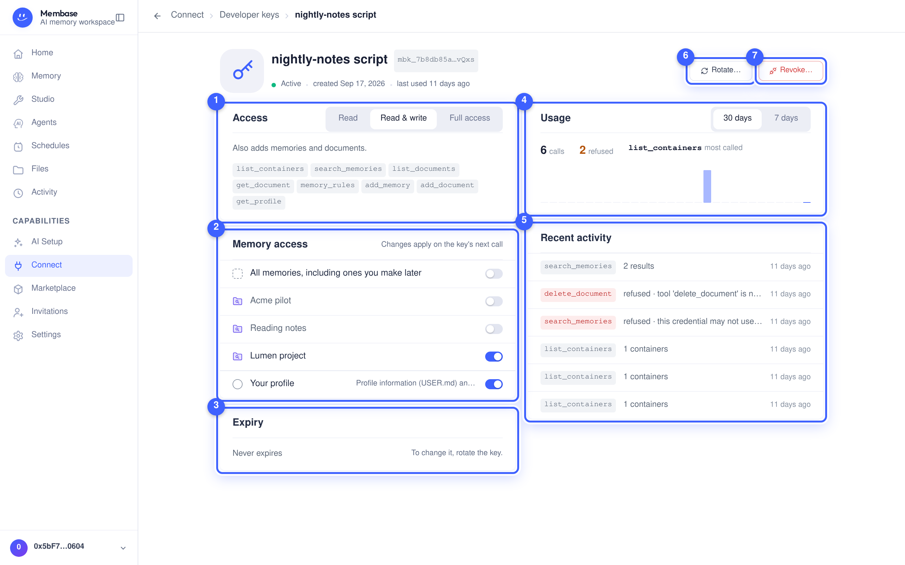
Task: Switch usage to 7 days
Action: [786, 118]
